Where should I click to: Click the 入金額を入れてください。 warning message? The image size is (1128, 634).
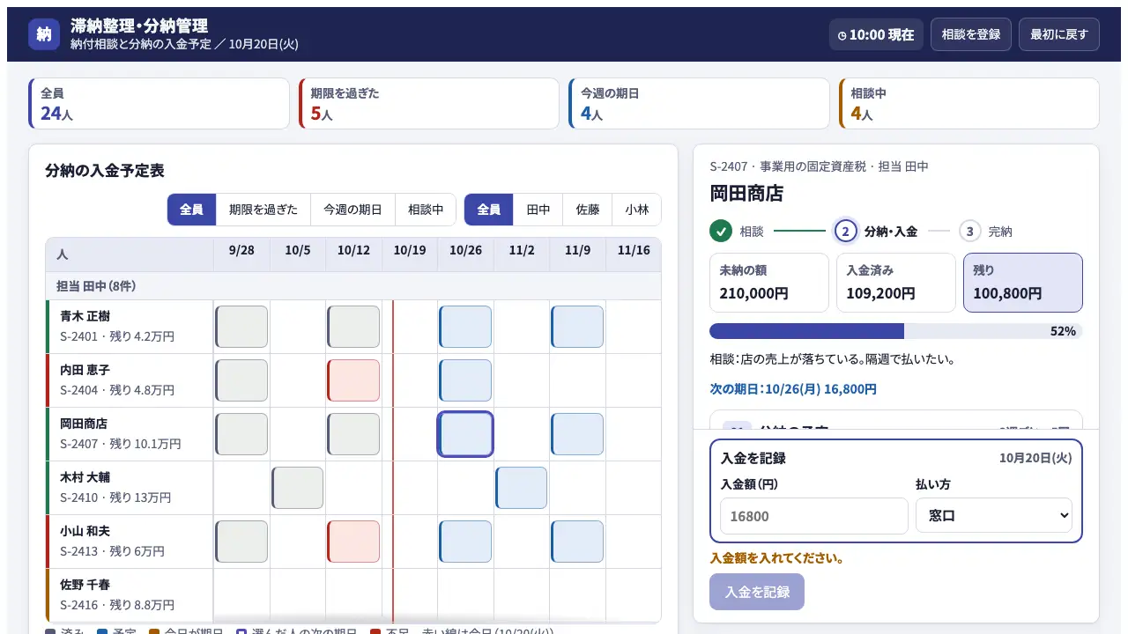(777, 558)
